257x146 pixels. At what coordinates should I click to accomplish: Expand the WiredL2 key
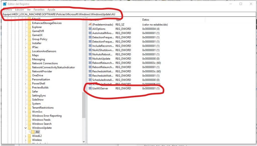pos(26,136)
